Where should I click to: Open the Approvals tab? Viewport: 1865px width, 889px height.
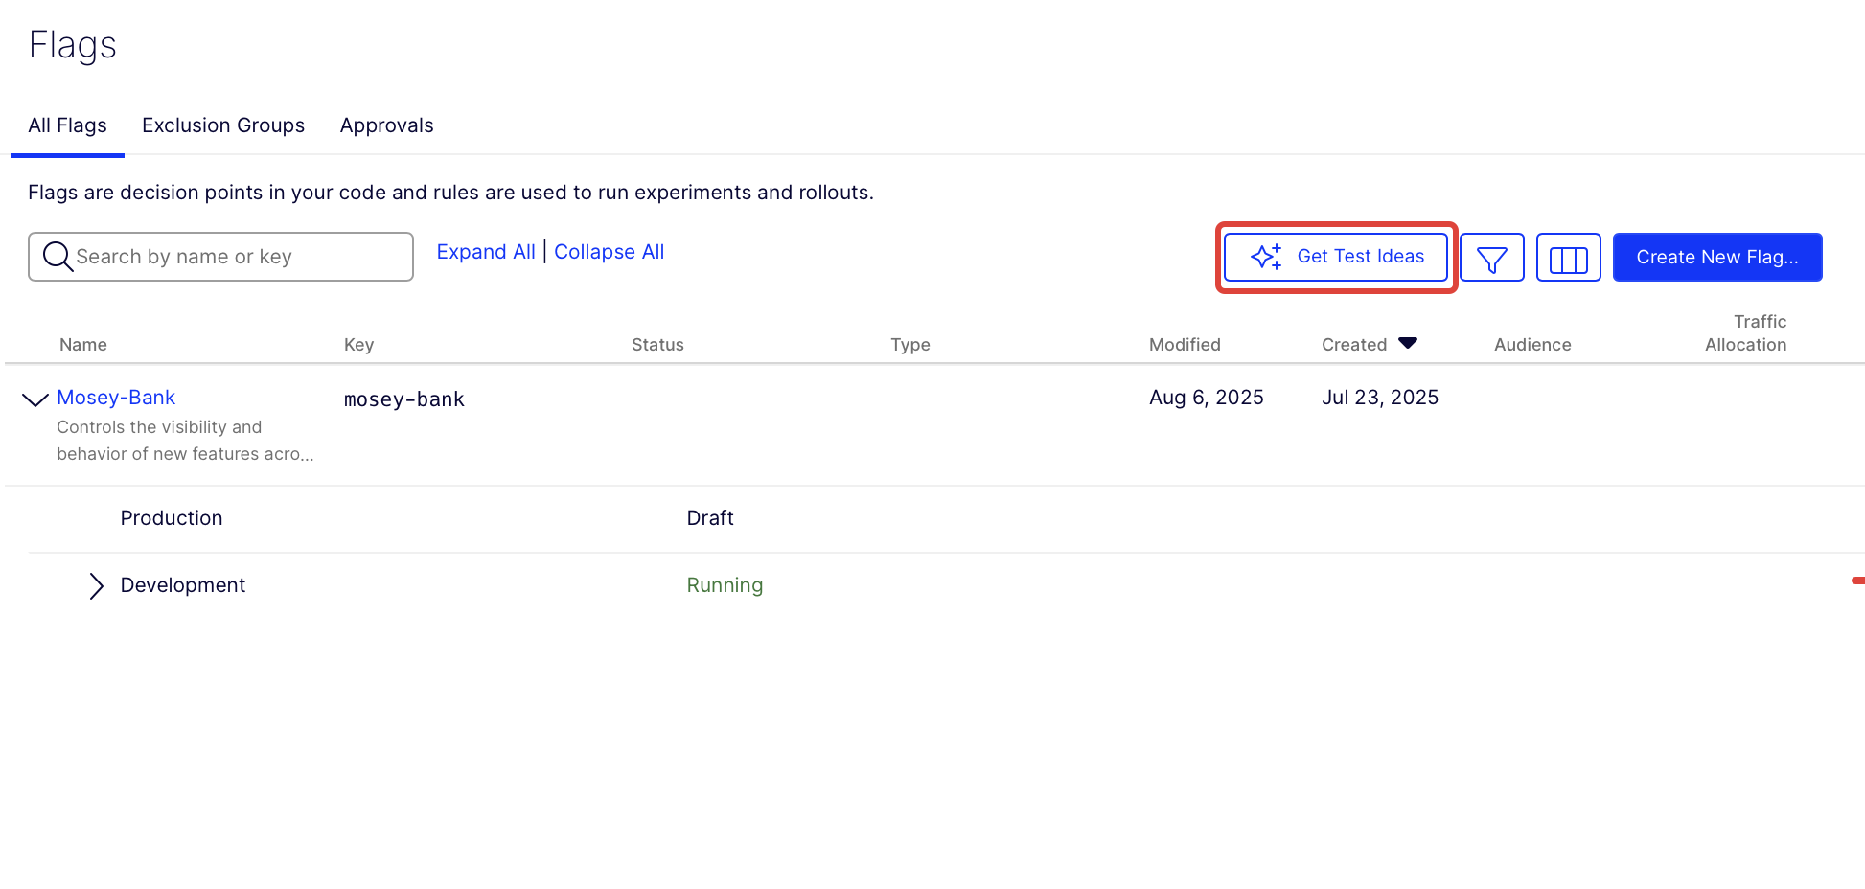(386, 125)
